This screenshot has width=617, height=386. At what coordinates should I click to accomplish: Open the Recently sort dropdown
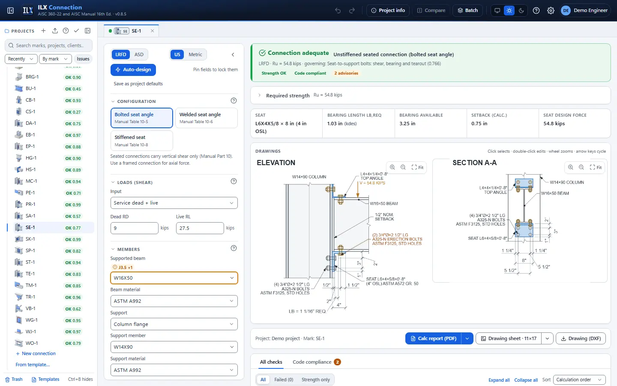point(21,59)
